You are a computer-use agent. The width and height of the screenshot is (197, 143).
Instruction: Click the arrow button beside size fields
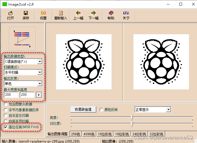pos(39,95)
